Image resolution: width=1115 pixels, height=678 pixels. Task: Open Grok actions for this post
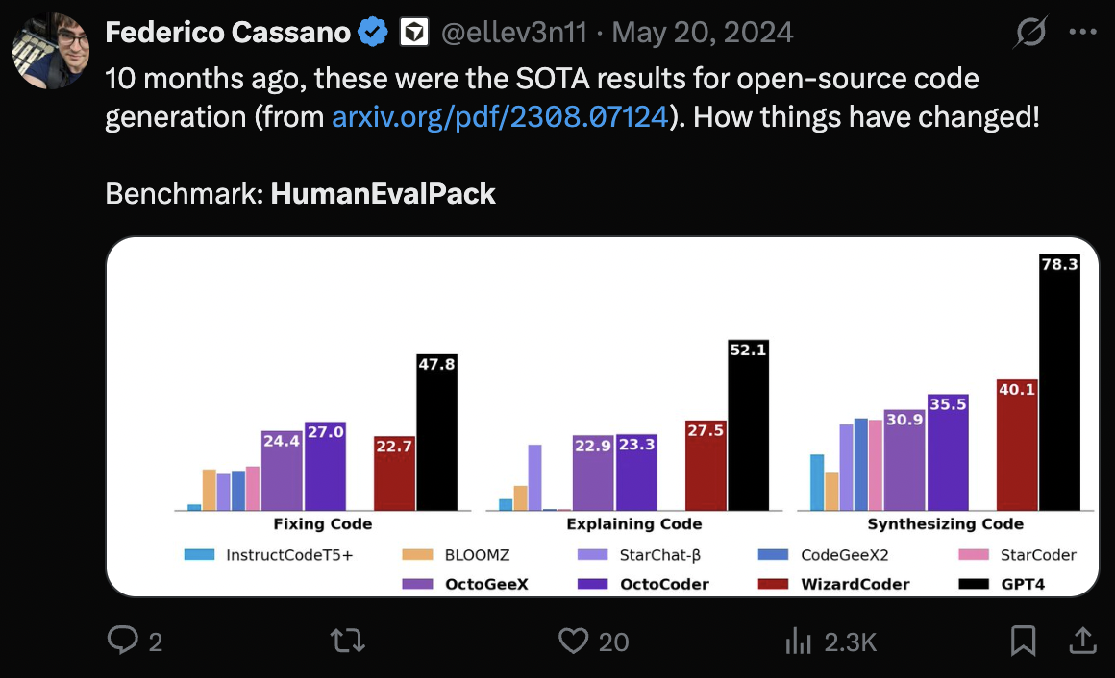coord(1029,32)
